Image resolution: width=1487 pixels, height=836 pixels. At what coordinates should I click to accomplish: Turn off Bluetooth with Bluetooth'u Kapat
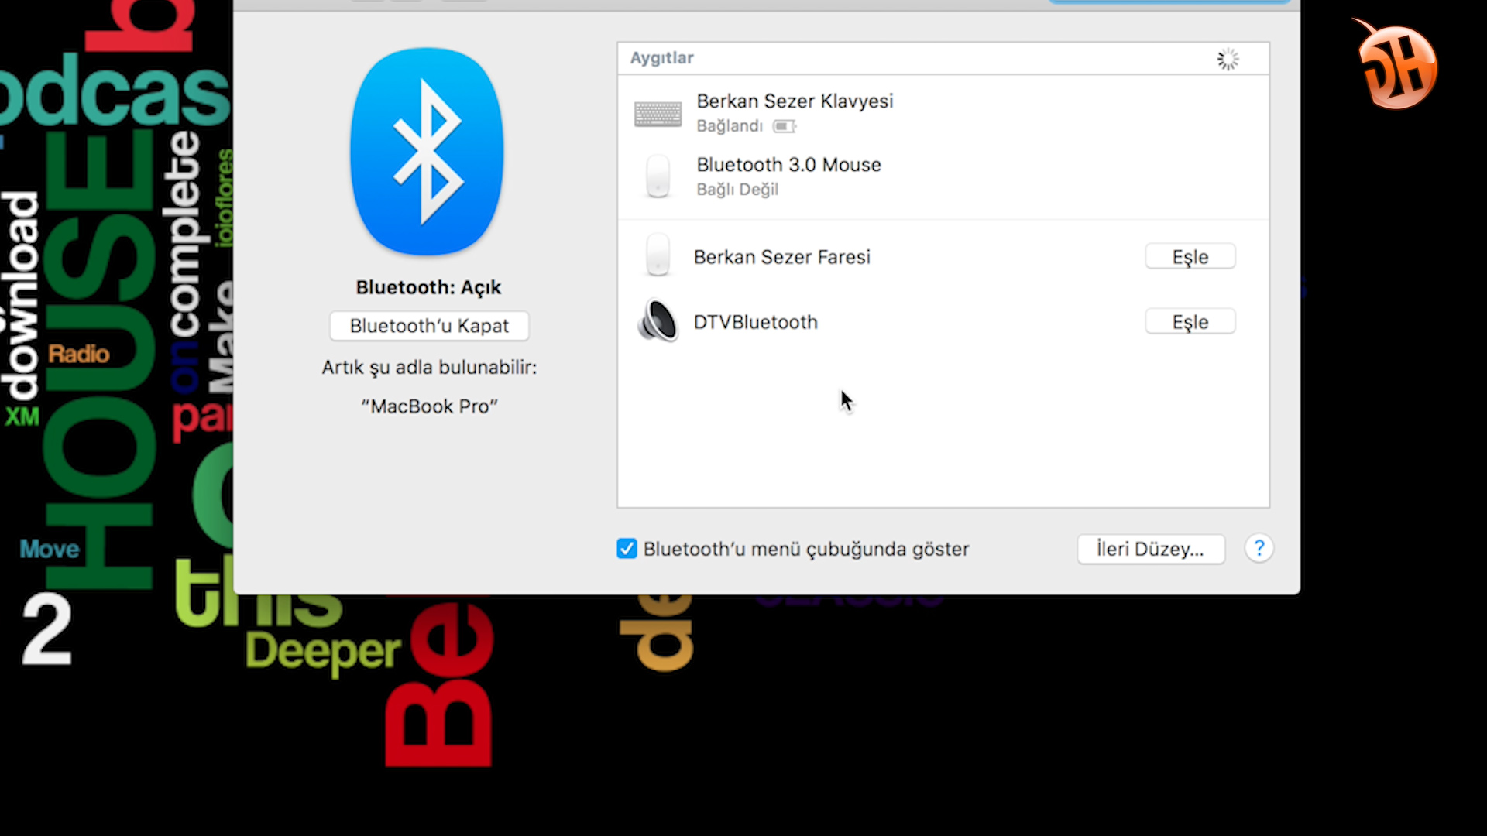click(x=429, y=326)
